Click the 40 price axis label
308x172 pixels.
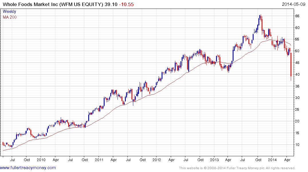[x=297, y=75]
